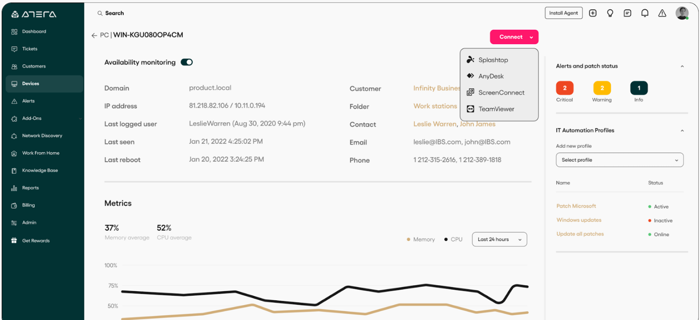
Task: Click the warning triangle icon in header
Action: tap(662, 13)
